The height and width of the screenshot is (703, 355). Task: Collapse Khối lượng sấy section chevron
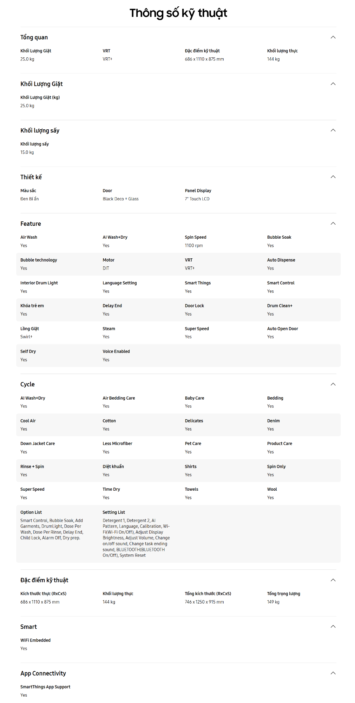(x=333, y=130)
